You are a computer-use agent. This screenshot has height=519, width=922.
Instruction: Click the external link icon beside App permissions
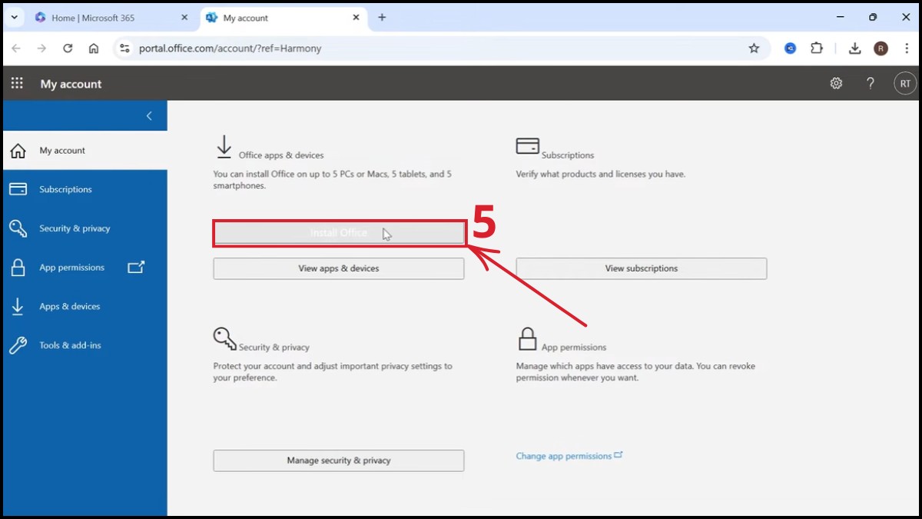click(x=136, y=268)
